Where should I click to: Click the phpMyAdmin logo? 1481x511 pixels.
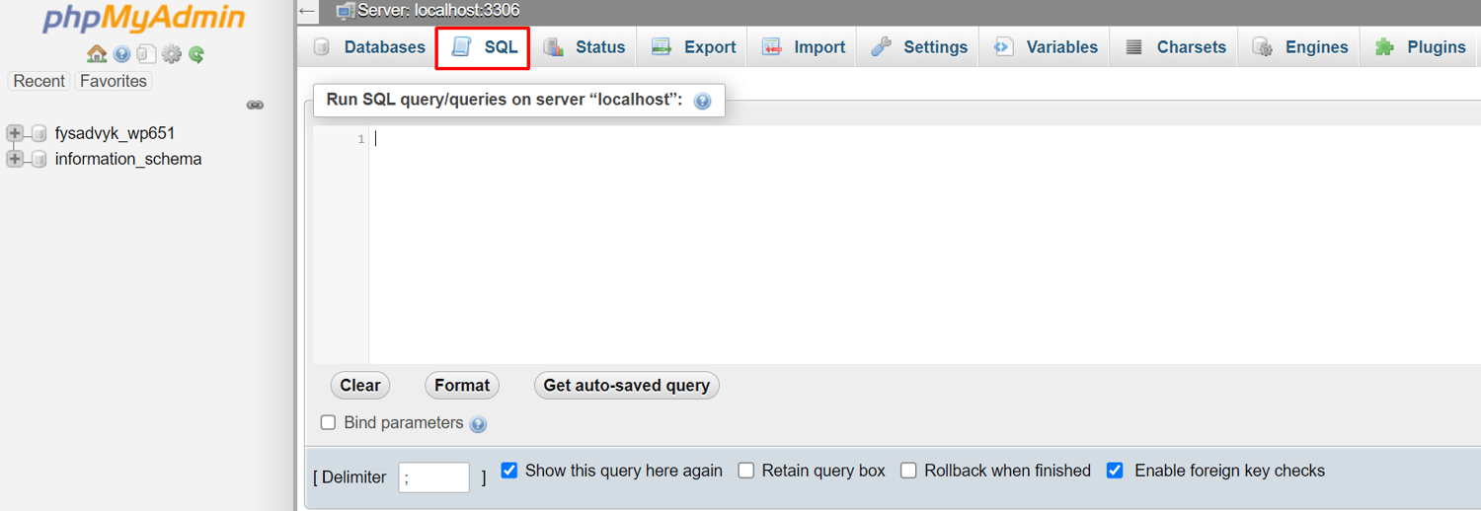pos(144,19)
